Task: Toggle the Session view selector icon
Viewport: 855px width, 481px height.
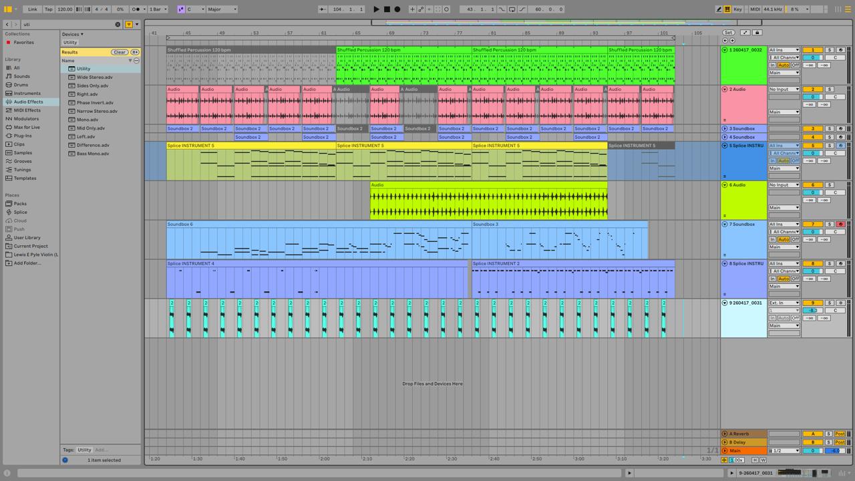Action: (840, 9)
